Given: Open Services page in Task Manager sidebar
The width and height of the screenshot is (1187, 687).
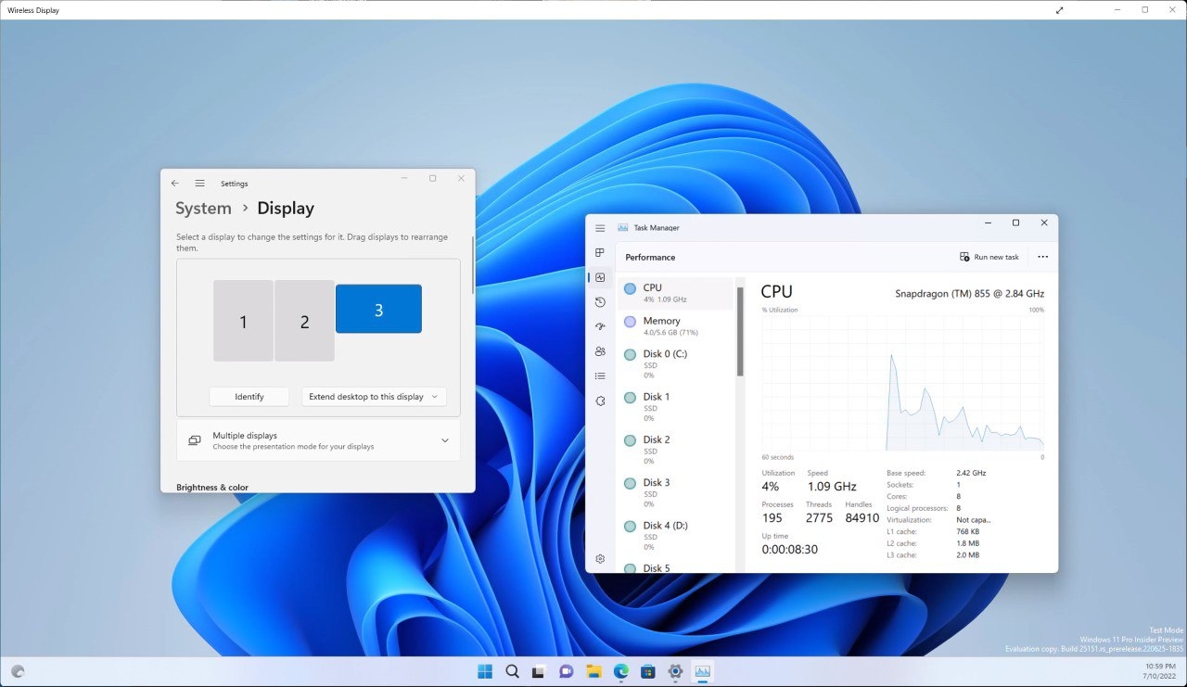Looking at the screenshot, I should click(x=600, y=401).
